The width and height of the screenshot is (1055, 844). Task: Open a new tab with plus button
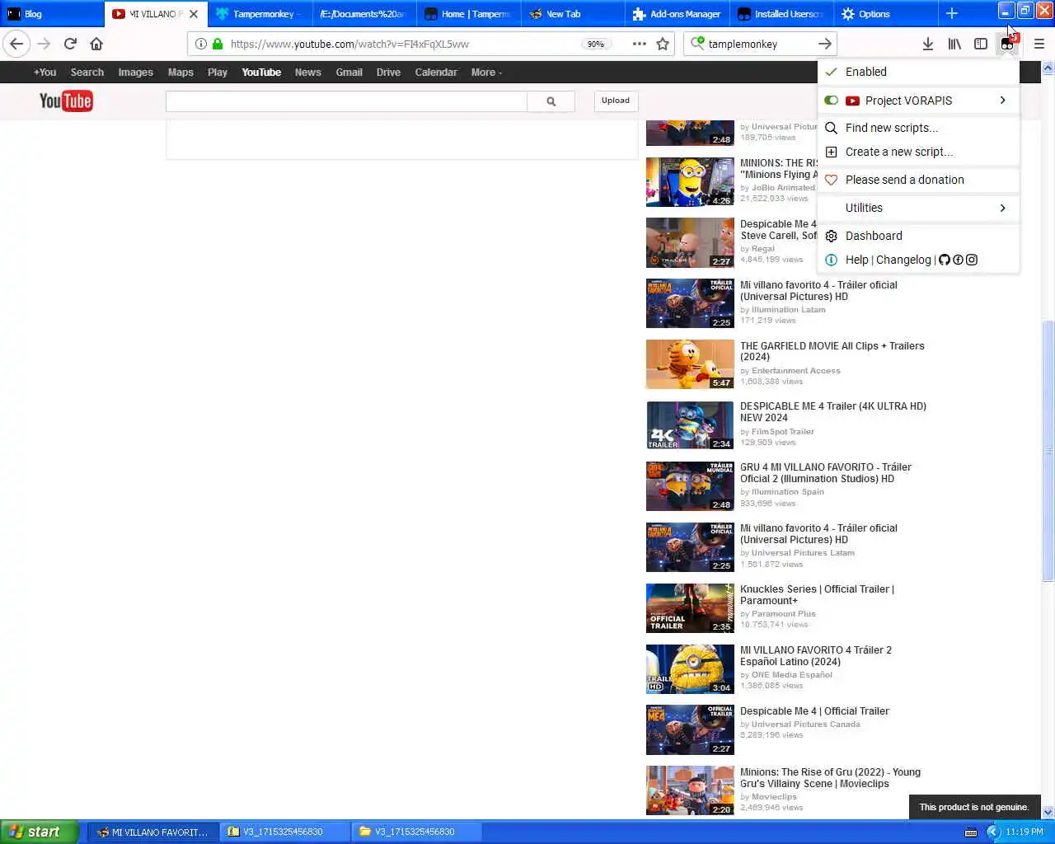(951, 13)
